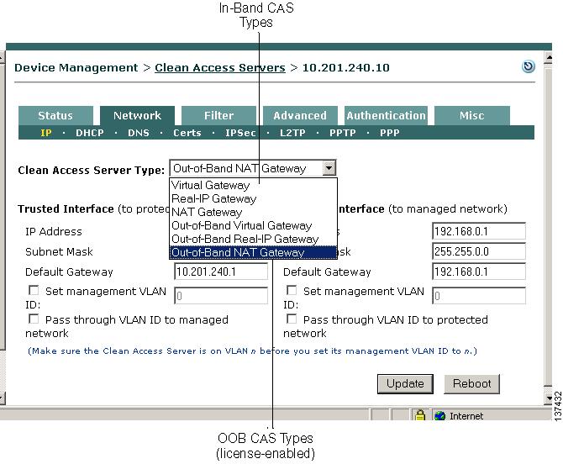Collapse the Clean Access Server Type dropdown arrow
Image resolution: width=563 pixels, height=464 pixels.
click(x=329, y=168)
